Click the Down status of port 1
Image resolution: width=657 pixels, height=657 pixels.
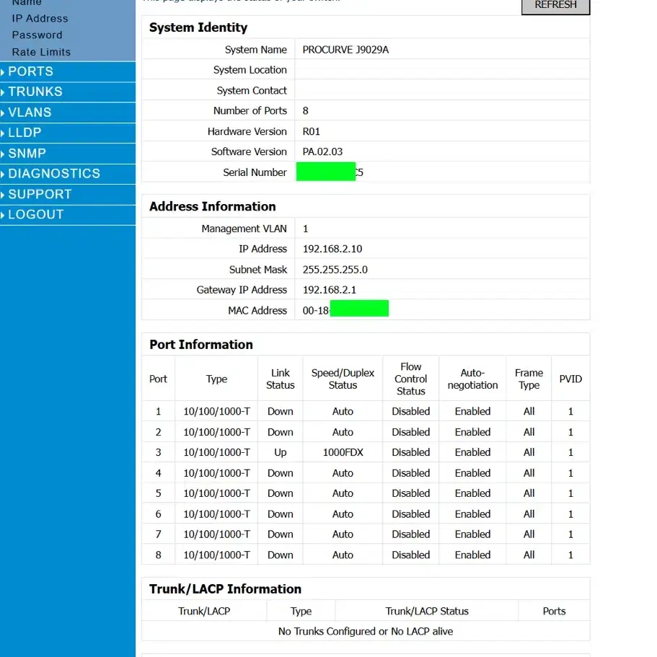281,412
